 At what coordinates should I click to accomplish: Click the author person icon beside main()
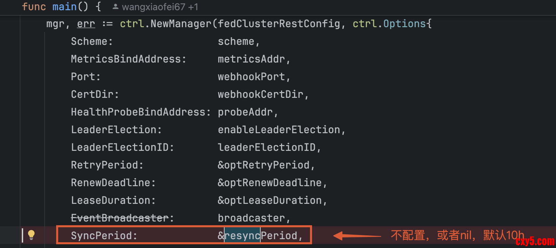point(116,7)
